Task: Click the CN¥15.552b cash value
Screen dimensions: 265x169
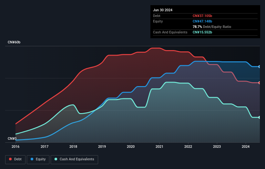Action: click(x=202, y=32)
